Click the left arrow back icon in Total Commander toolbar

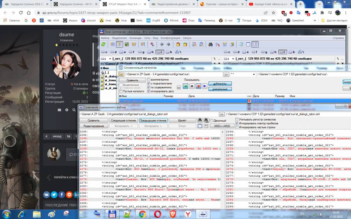pyautogui.click(x=161, y=45)
